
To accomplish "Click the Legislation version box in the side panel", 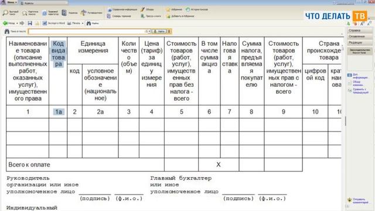I will coord(360,51).
